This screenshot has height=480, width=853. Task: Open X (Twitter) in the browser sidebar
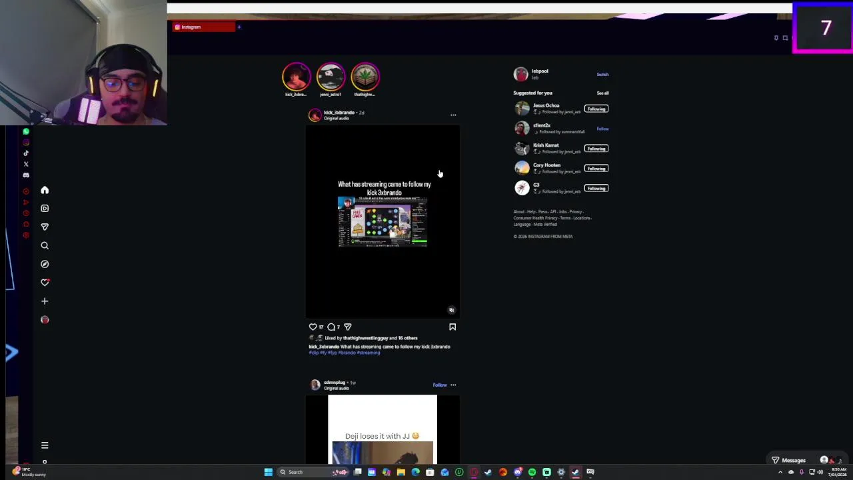[26, 164]
